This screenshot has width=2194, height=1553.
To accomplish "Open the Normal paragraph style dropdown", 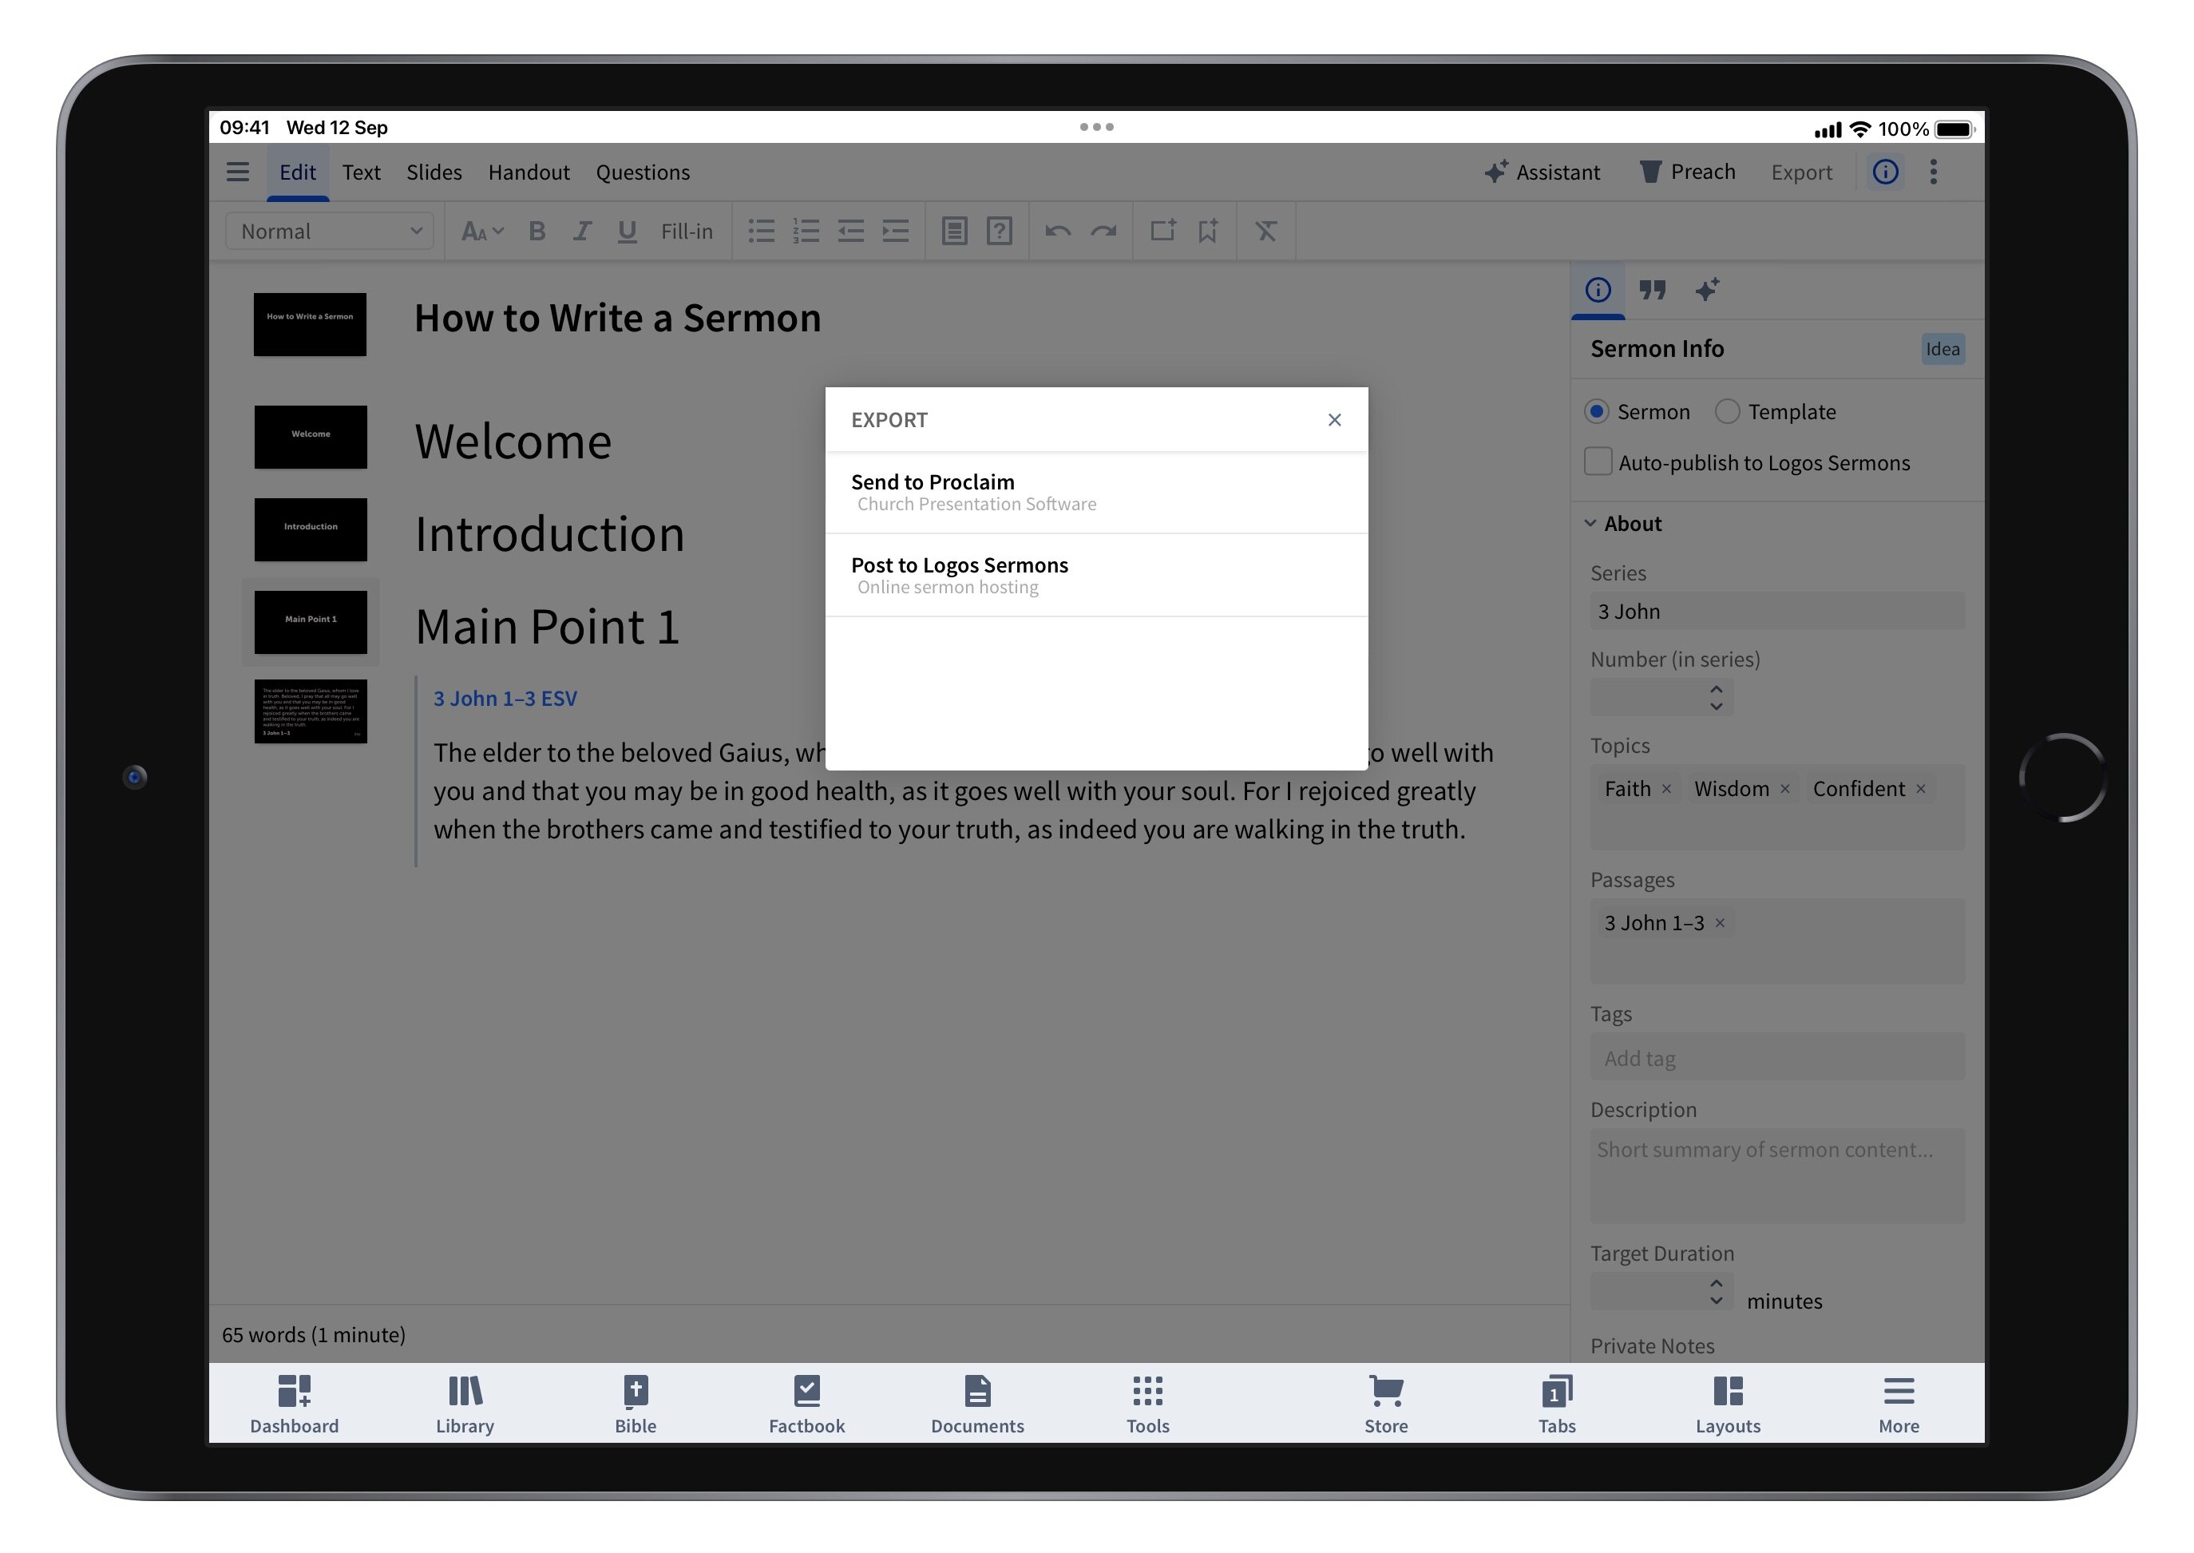I will click(x=329, y=231).
